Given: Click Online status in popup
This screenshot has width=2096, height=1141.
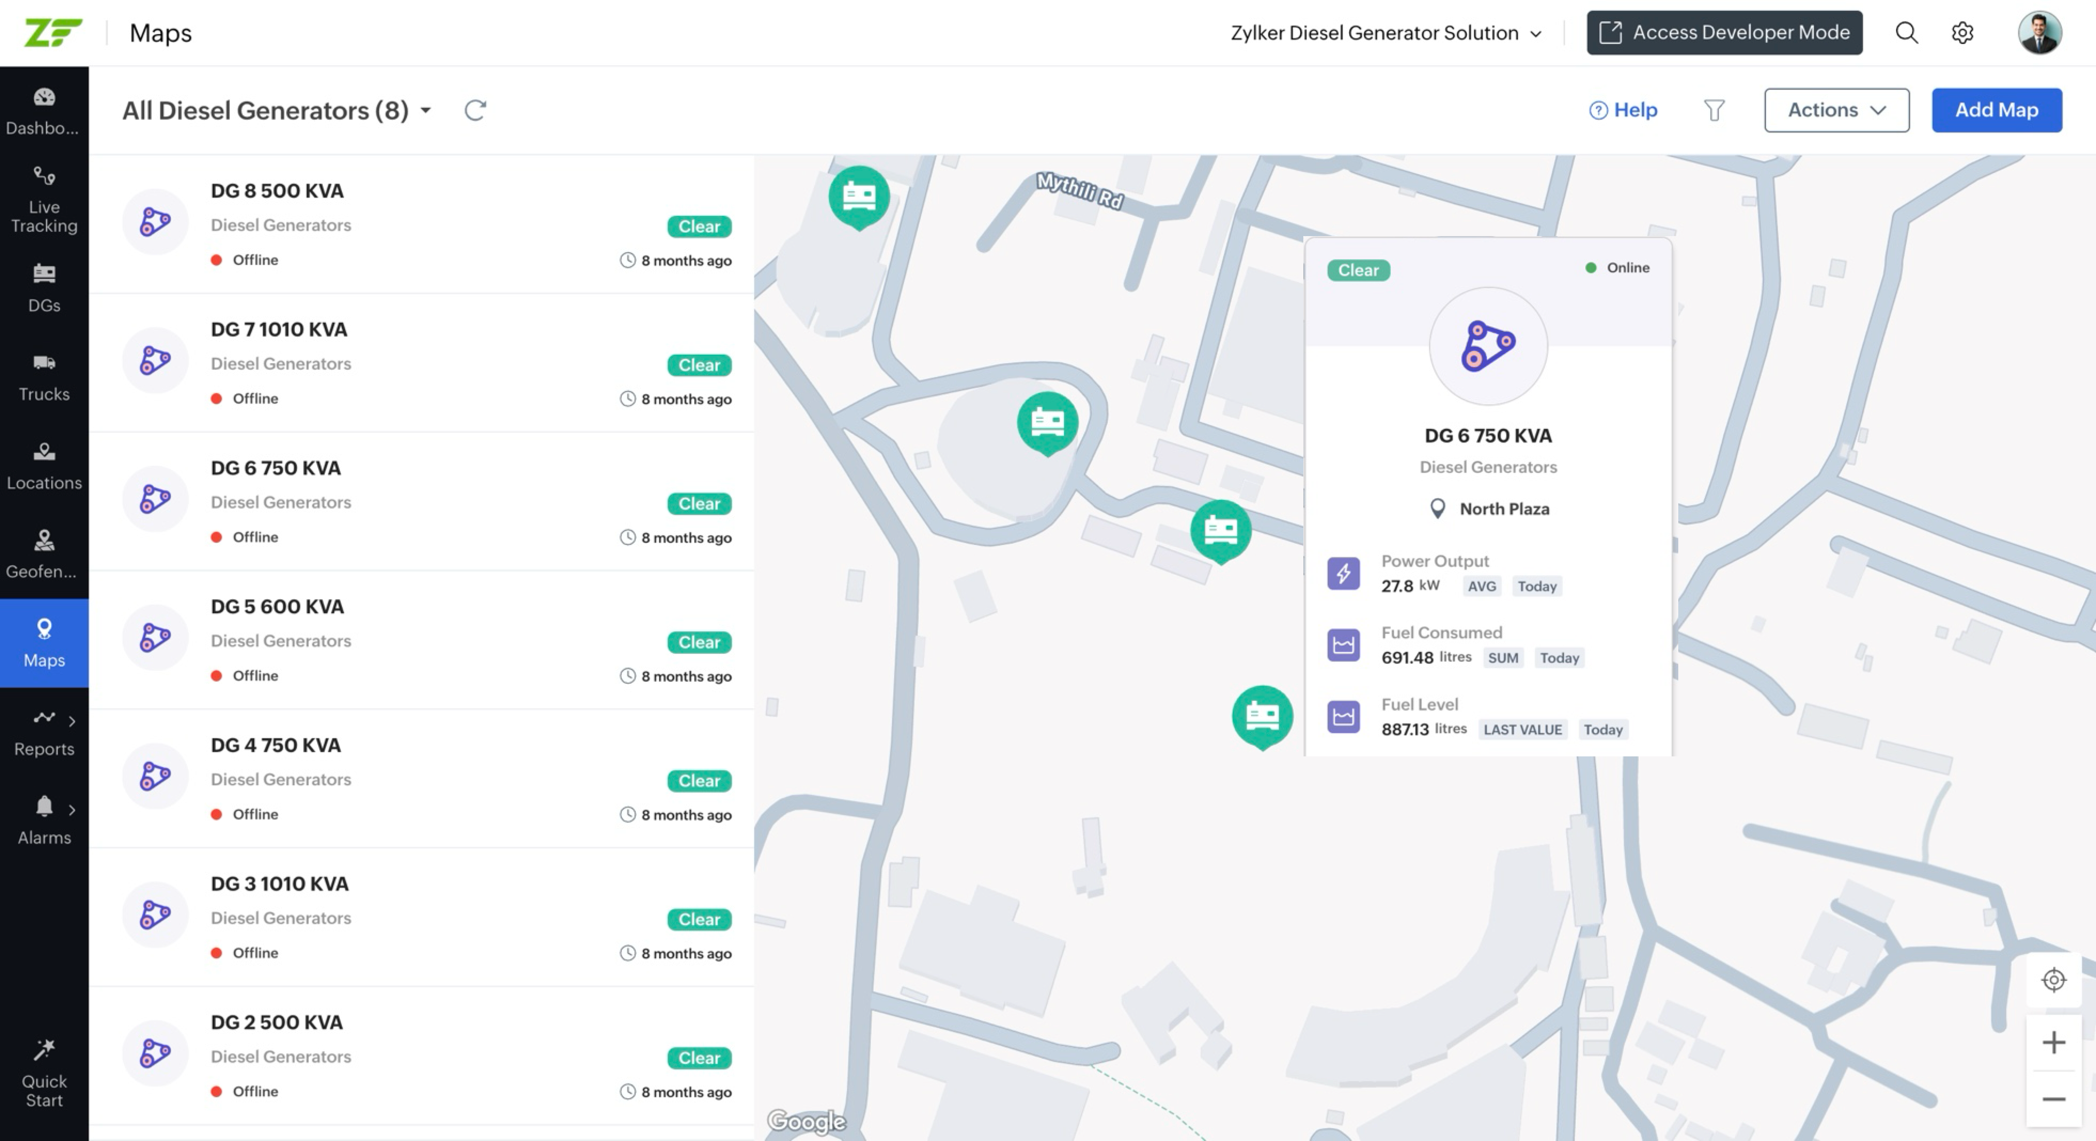Looking at the screenshot, I should pos(1617,268).
